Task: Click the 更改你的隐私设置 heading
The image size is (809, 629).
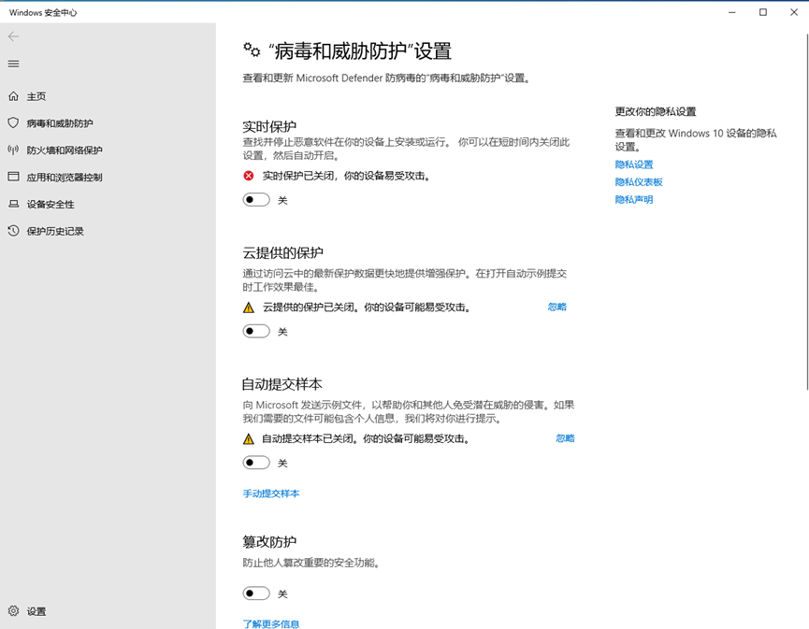Action: pyautogui.click(x=656, y=111)
